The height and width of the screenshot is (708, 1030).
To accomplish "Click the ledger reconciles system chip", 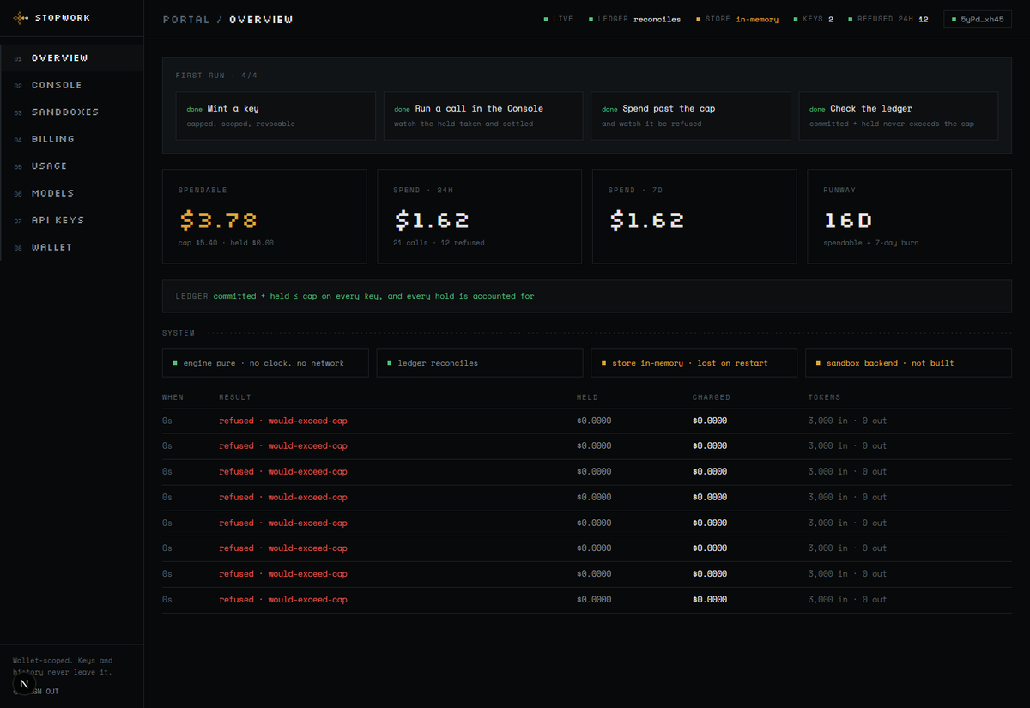I will click(480, 363).
